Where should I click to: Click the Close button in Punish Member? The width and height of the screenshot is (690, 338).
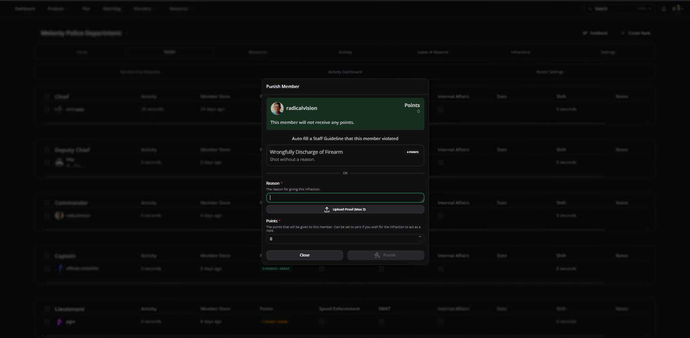(x=305, y=255)
